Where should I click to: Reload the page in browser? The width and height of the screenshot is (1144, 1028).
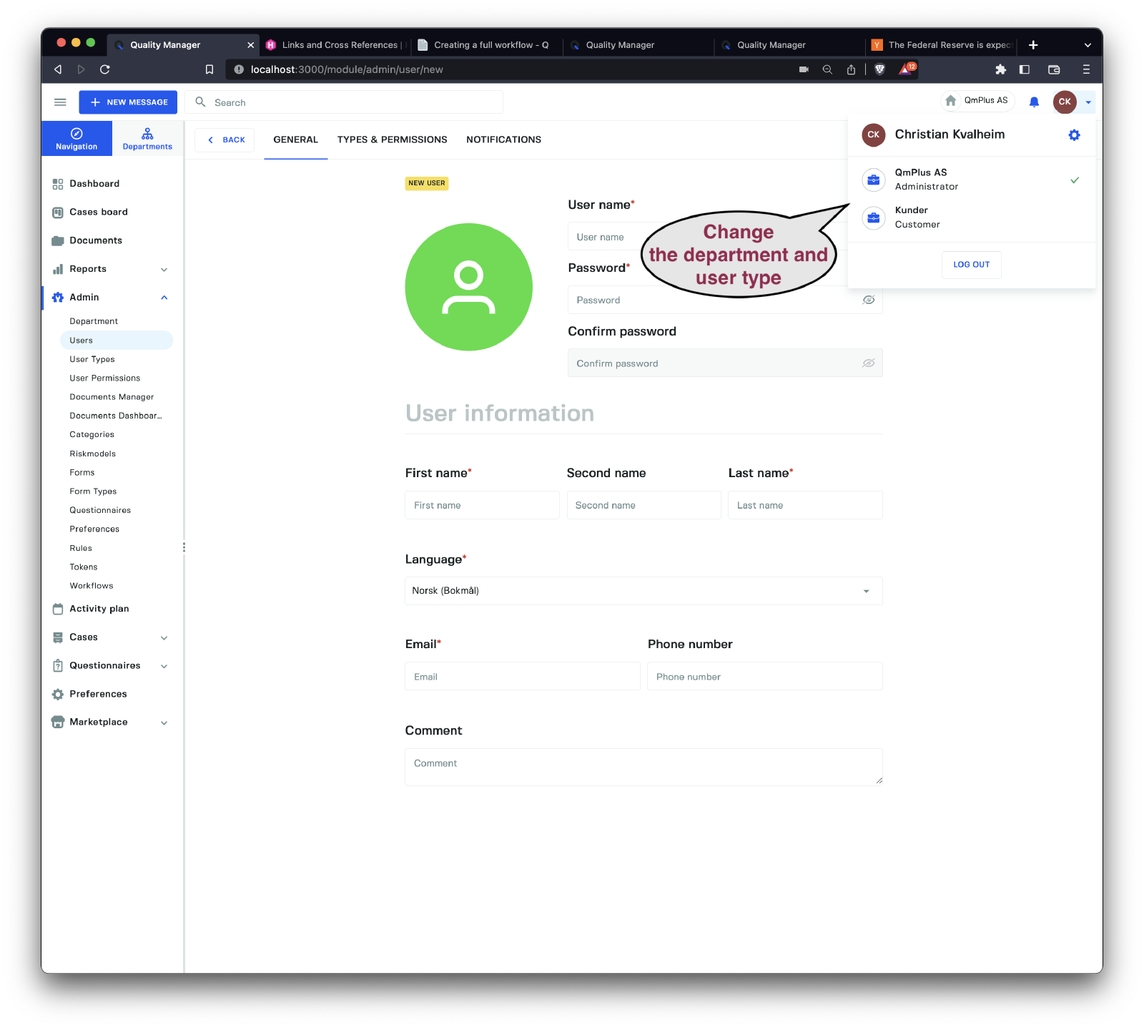(x=105, y=69)
